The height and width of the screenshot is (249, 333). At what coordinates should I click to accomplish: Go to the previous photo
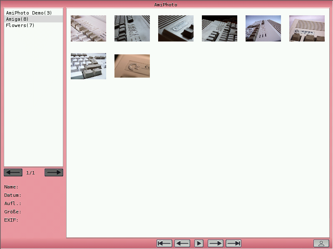tap(182, 244)
